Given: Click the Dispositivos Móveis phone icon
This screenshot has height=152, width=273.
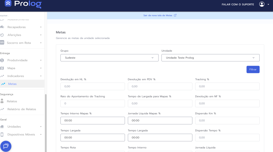Looking at the screenshot, I should pos(2,135).
